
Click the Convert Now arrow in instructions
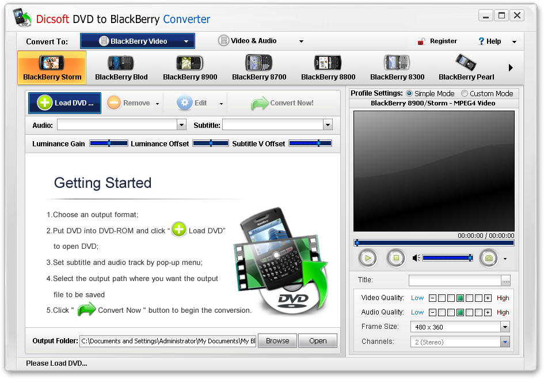pyautogui.click(x=86, y=309)
